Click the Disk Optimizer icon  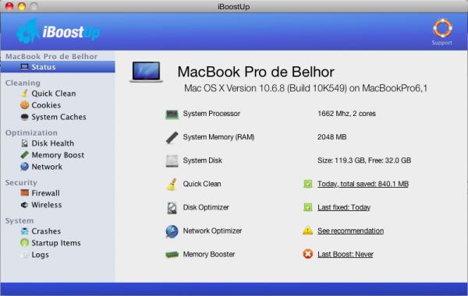pos(172,208)
